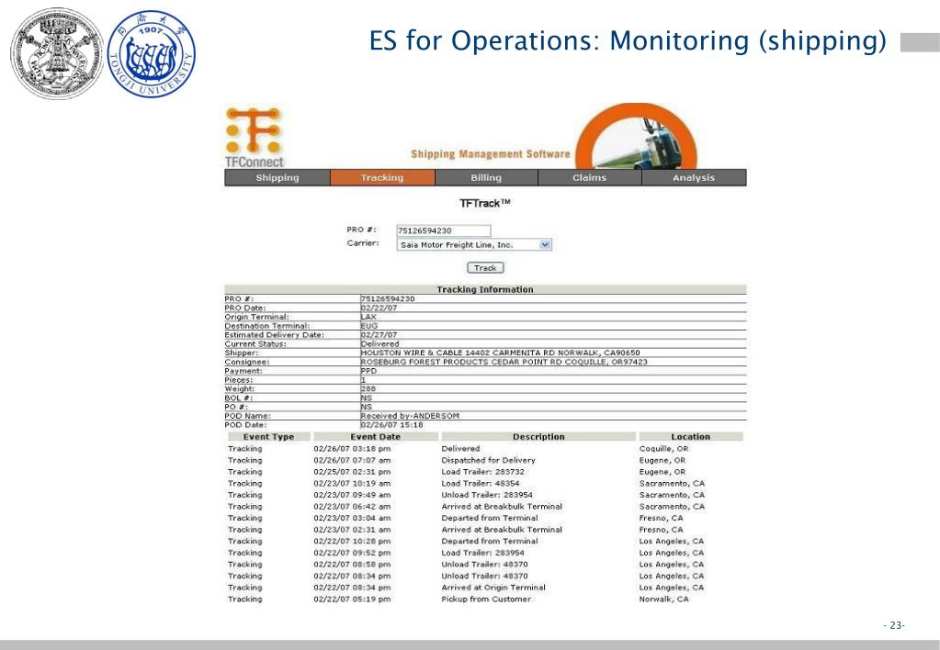Click the POD Name Received by-ANDERSOM

click(x=410, y=416)
